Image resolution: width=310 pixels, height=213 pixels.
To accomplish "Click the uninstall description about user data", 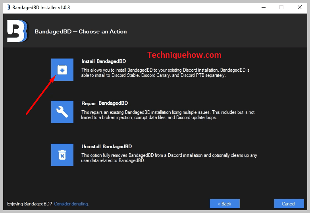I will click(x=169, y=158).
